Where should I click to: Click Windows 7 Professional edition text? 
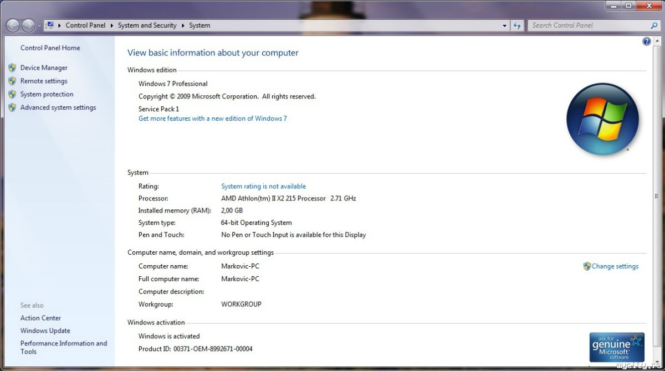point(173,84)
